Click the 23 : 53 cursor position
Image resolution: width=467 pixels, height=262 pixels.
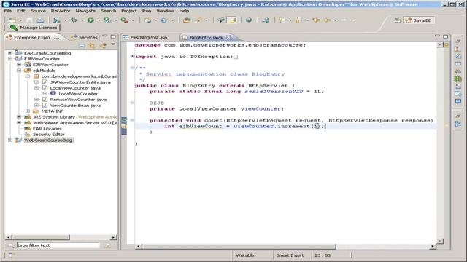pos(323,255)
